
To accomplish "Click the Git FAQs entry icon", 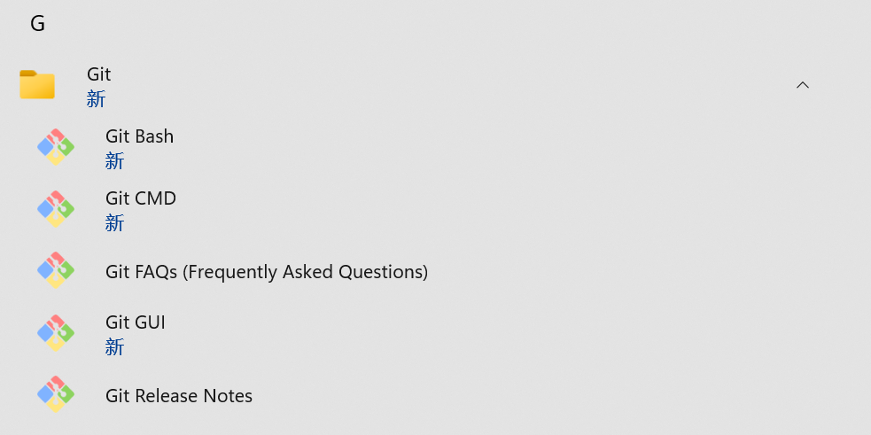I will click(55, 271).
